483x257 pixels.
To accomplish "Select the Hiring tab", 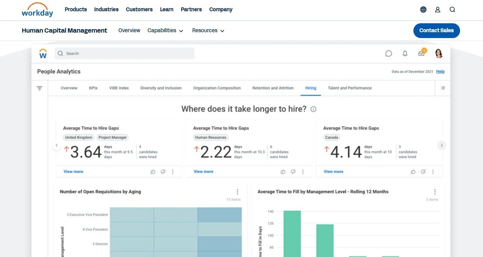I will [311, 88].
